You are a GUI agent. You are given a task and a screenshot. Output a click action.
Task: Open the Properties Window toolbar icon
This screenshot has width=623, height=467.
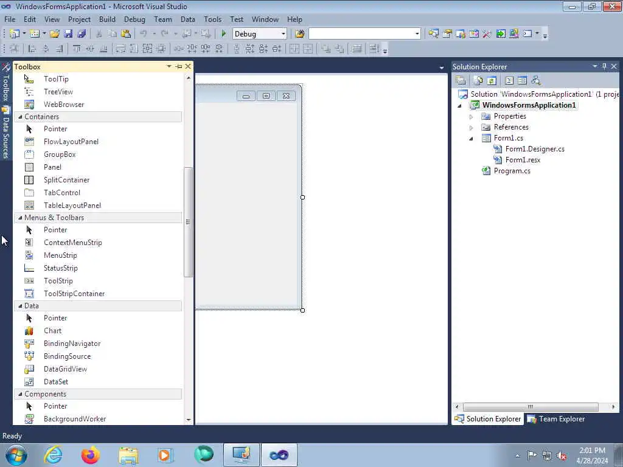(447, 34)
